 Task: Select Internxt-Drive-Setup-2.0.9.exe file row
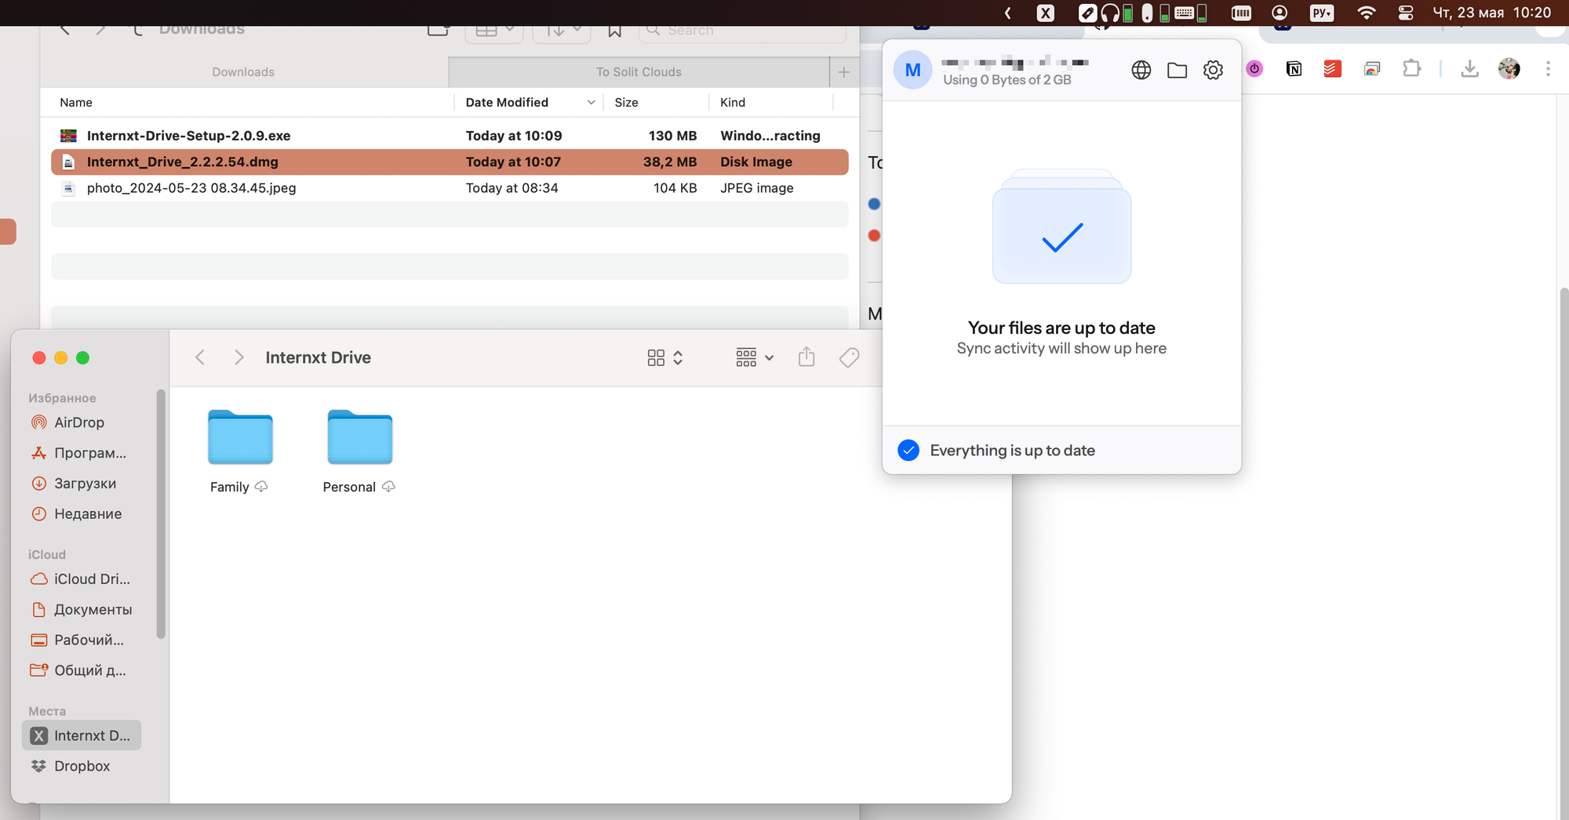(x=450, y=136)
